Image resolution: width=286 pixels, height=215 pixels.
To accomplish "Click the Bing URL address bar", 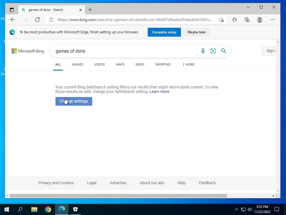I will point(135,20).
